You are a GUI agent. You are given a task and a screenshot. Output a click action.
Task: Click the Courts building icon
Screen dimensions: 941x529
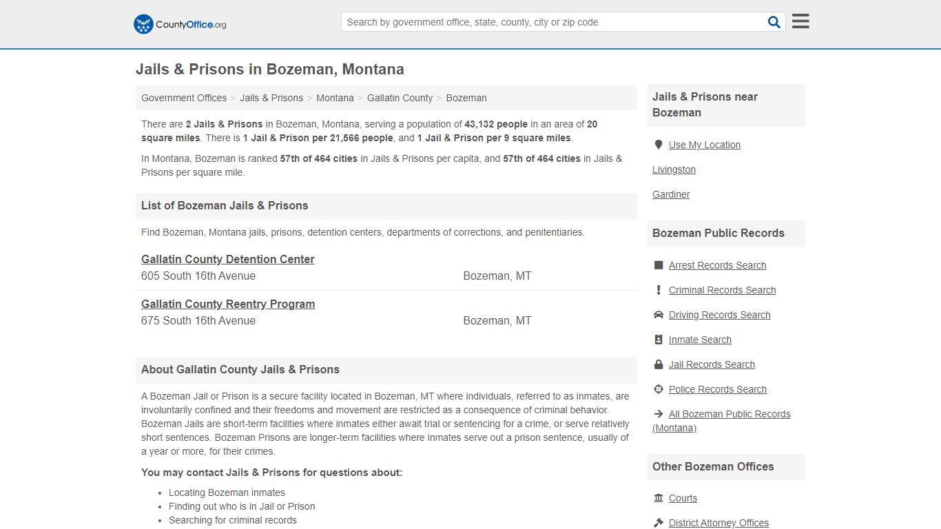pos(659,498)
